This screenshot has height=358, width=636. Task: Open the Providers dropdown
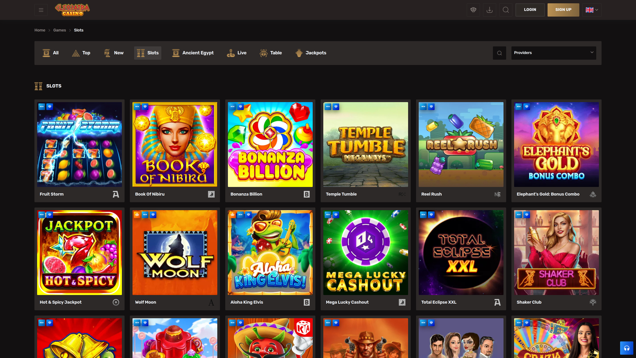553,53
